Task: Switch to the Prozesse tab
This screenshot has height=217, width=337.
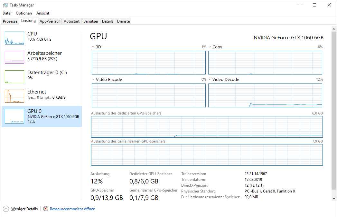Action: pyautogui.click(x=10, y=21)
